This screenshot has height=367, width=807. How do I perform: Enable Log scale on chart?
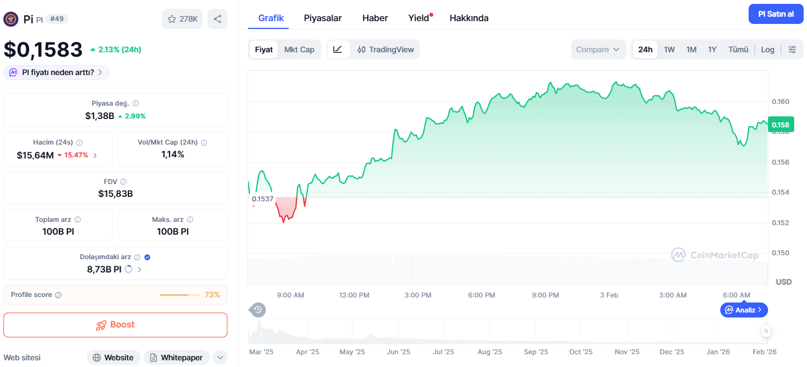point(768,49)
